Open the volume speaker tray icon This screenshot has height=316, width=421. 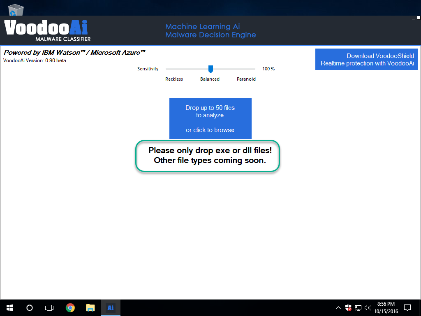click(x=368, y=308)
